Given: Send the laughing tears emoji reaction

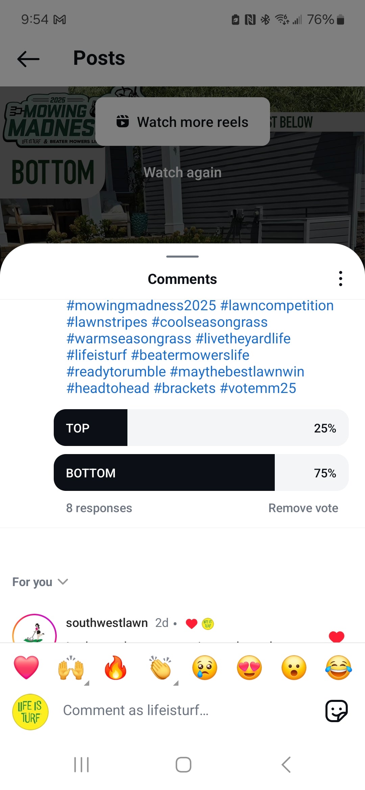Looking at the screenshot, I should tap(338, 667).
